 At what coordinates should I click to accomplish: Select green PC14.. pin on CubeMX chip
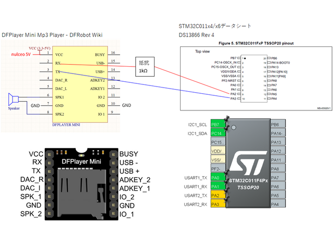218,133
